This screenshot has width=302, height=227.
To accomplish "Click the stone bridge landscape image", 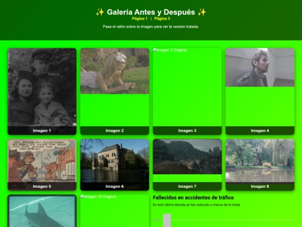I will (187, 156).
